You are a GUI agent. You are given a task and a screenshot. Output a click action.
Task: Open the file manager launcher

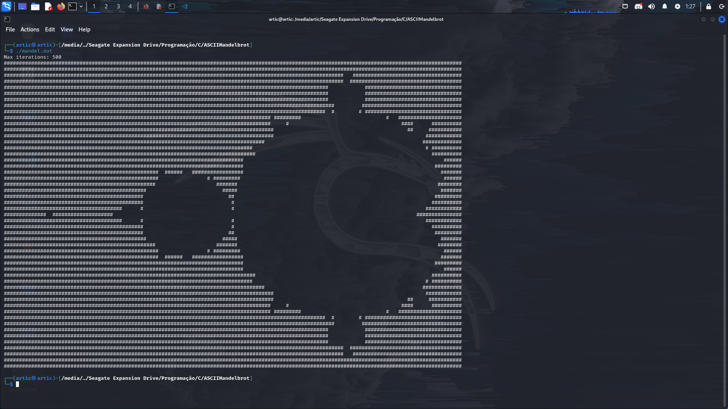click(x=35, y=6)
